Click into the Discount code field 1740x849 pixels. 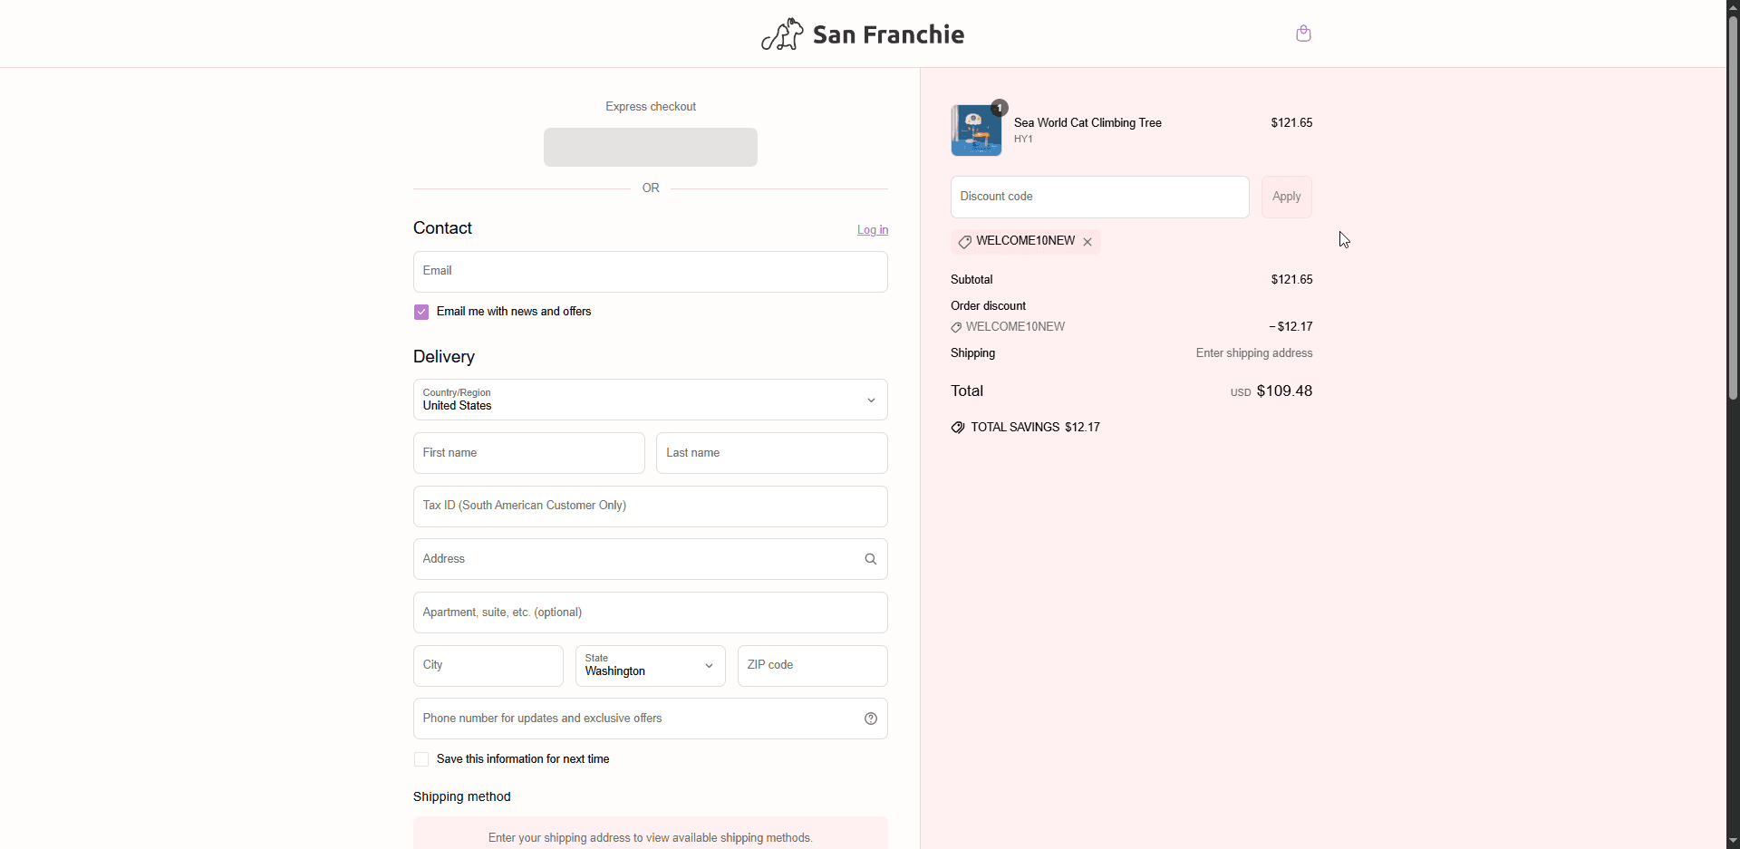1099,197
